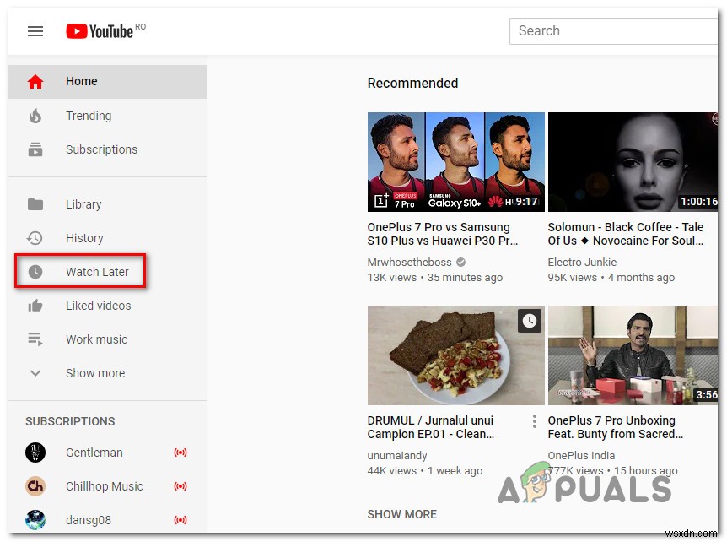The image size is (727, 542).
Task: Click the 9:17 duration badge on OnePlus video
Action: coord(528,200)
